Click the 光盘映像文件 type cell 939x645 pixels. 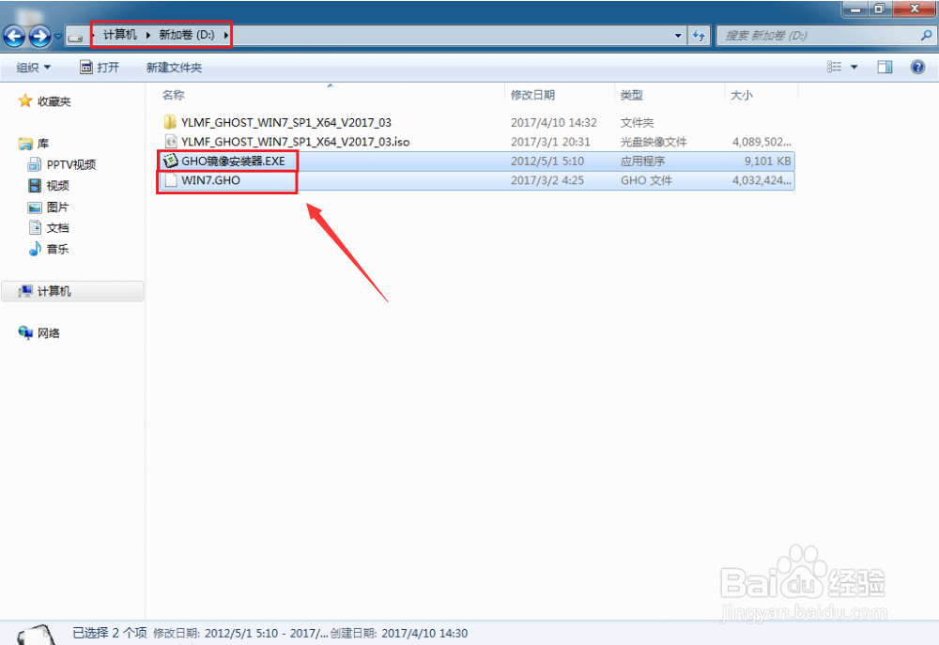pyautogui.click(x=654, y=142)
